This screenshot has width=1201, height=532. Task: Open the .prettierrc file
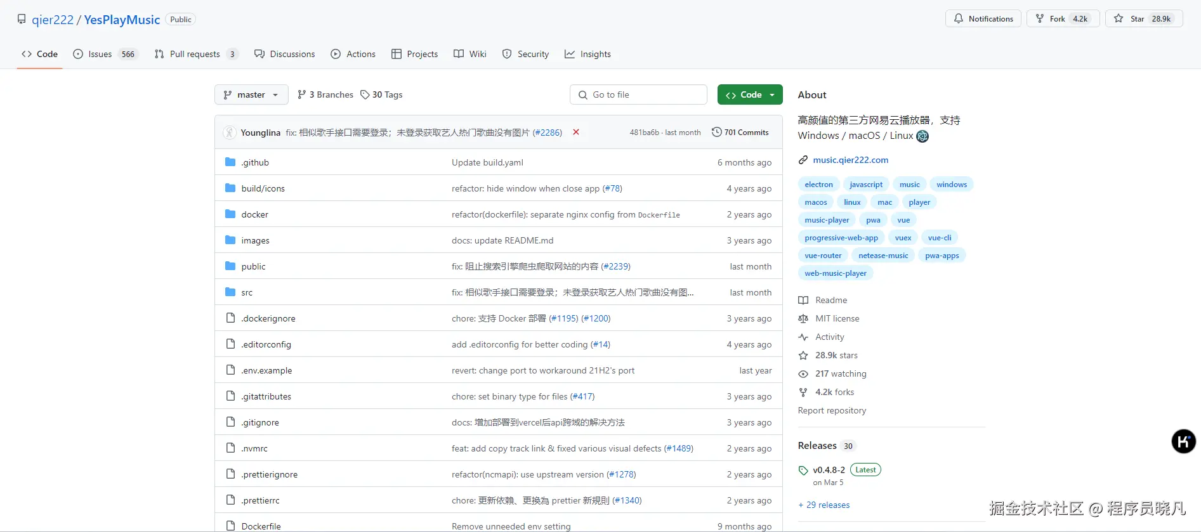click(x=260, y=500)
